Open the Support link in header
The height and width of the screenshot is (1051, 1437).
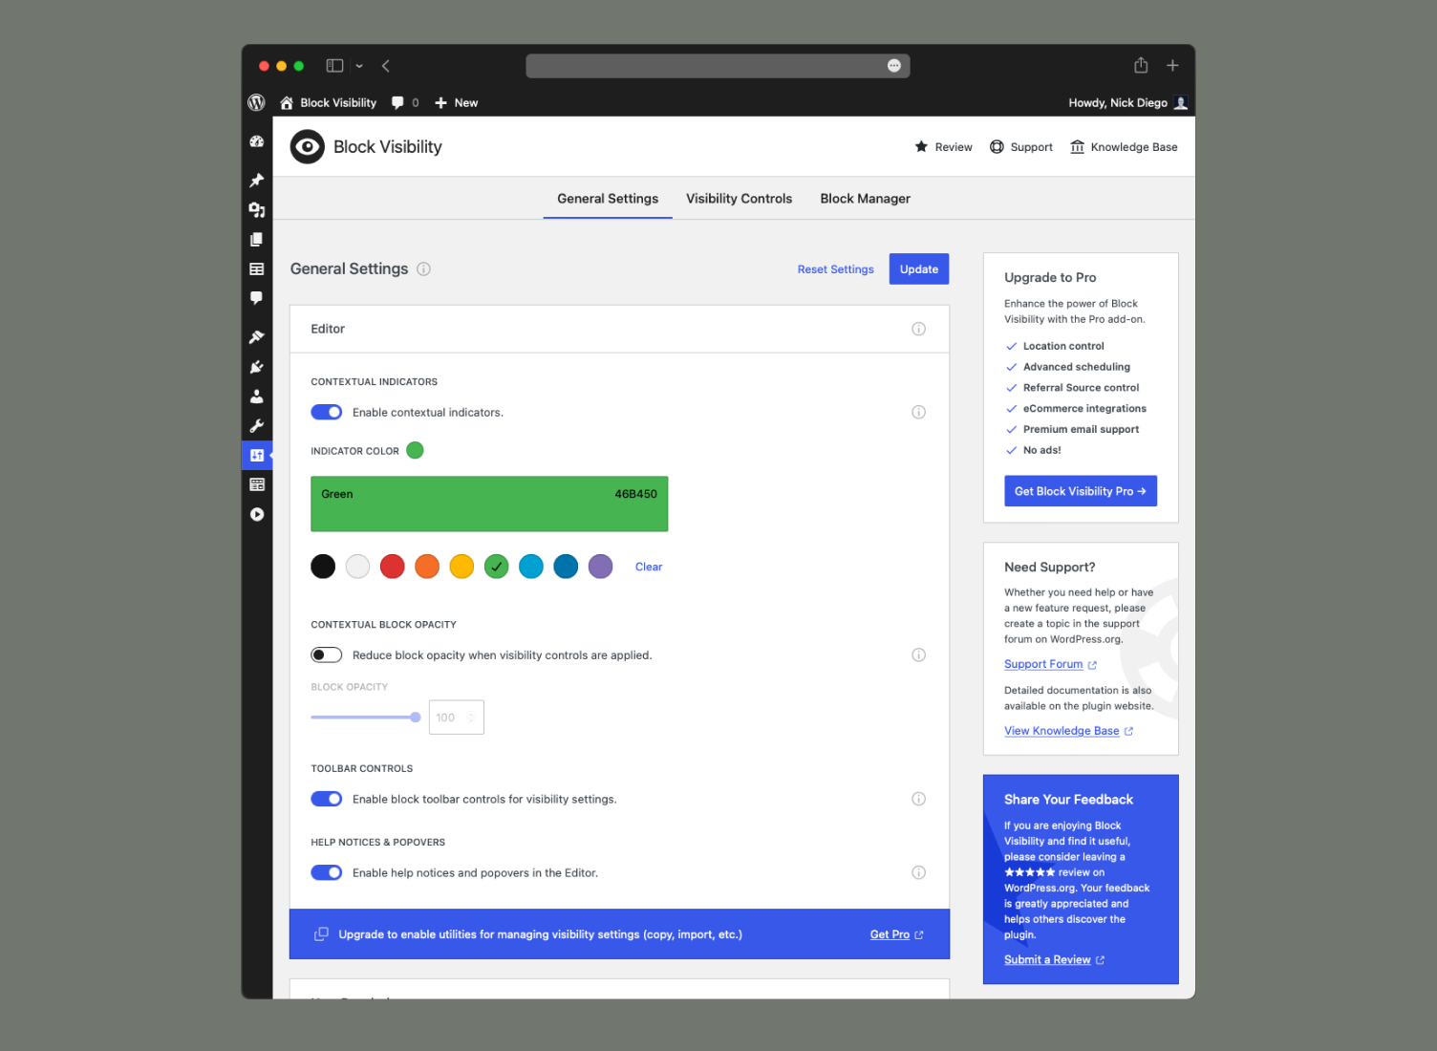tap(1021, 147)
